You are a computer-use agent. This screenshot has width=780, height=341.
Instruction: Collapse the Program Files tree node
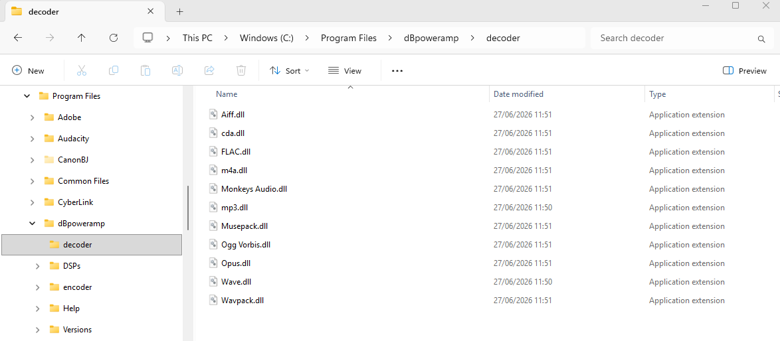coord(27,96)
